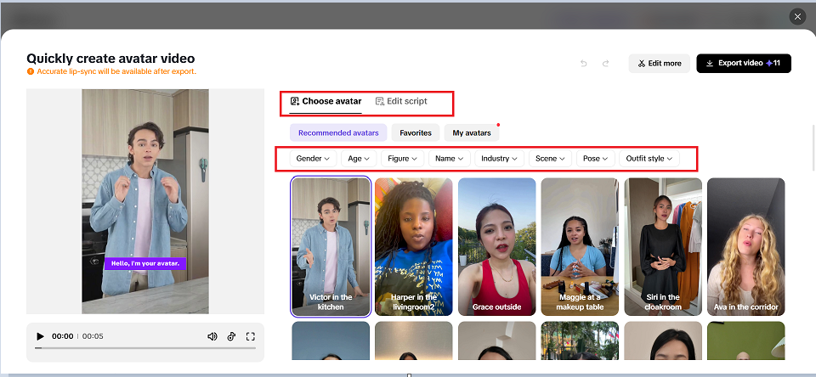Open the Gender filter dropdown
Viewport: 816px width, 377px height.
tap(312, 159)
